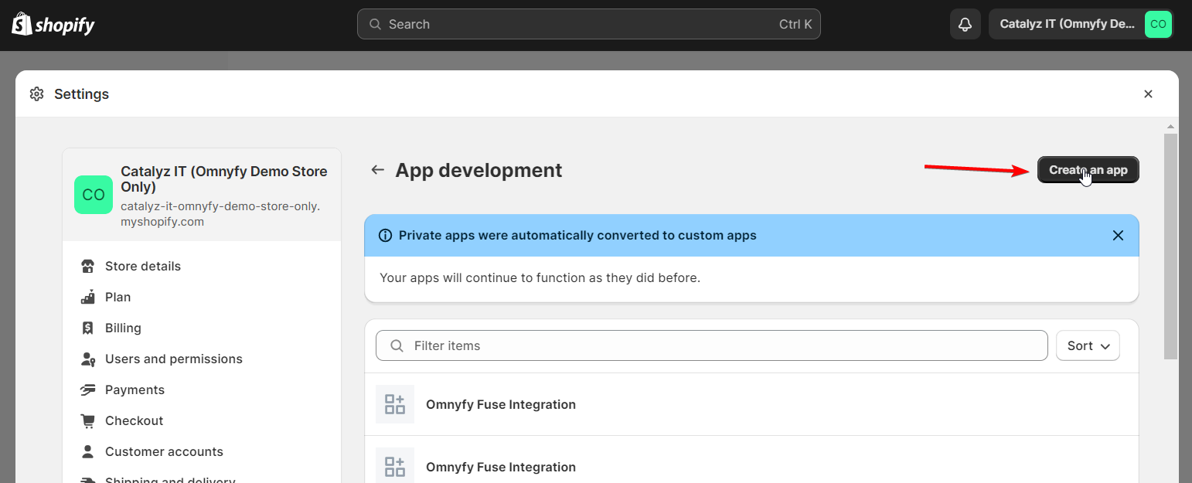Click the Filter items field
The image size is (1192, 483).
(x=711, y=345)
